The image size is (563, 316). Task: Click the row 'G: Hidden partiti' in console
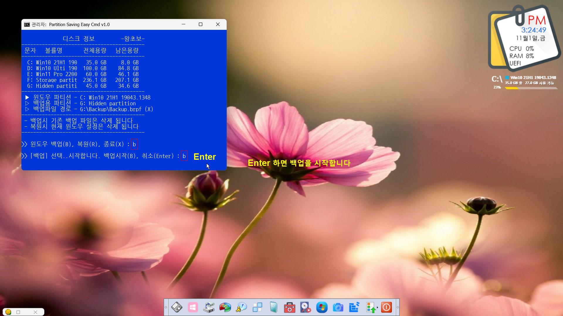(x=83, y=86)
